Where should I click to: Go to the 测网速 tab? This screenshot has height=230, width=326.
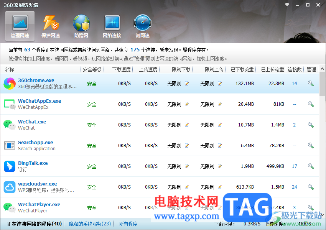click(x=143, y=26)
